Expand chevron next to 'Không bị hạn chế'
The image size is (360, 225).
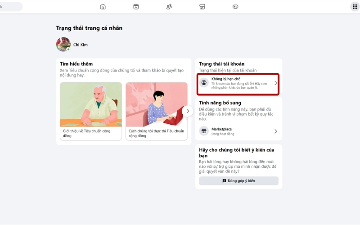coord(275,83)
